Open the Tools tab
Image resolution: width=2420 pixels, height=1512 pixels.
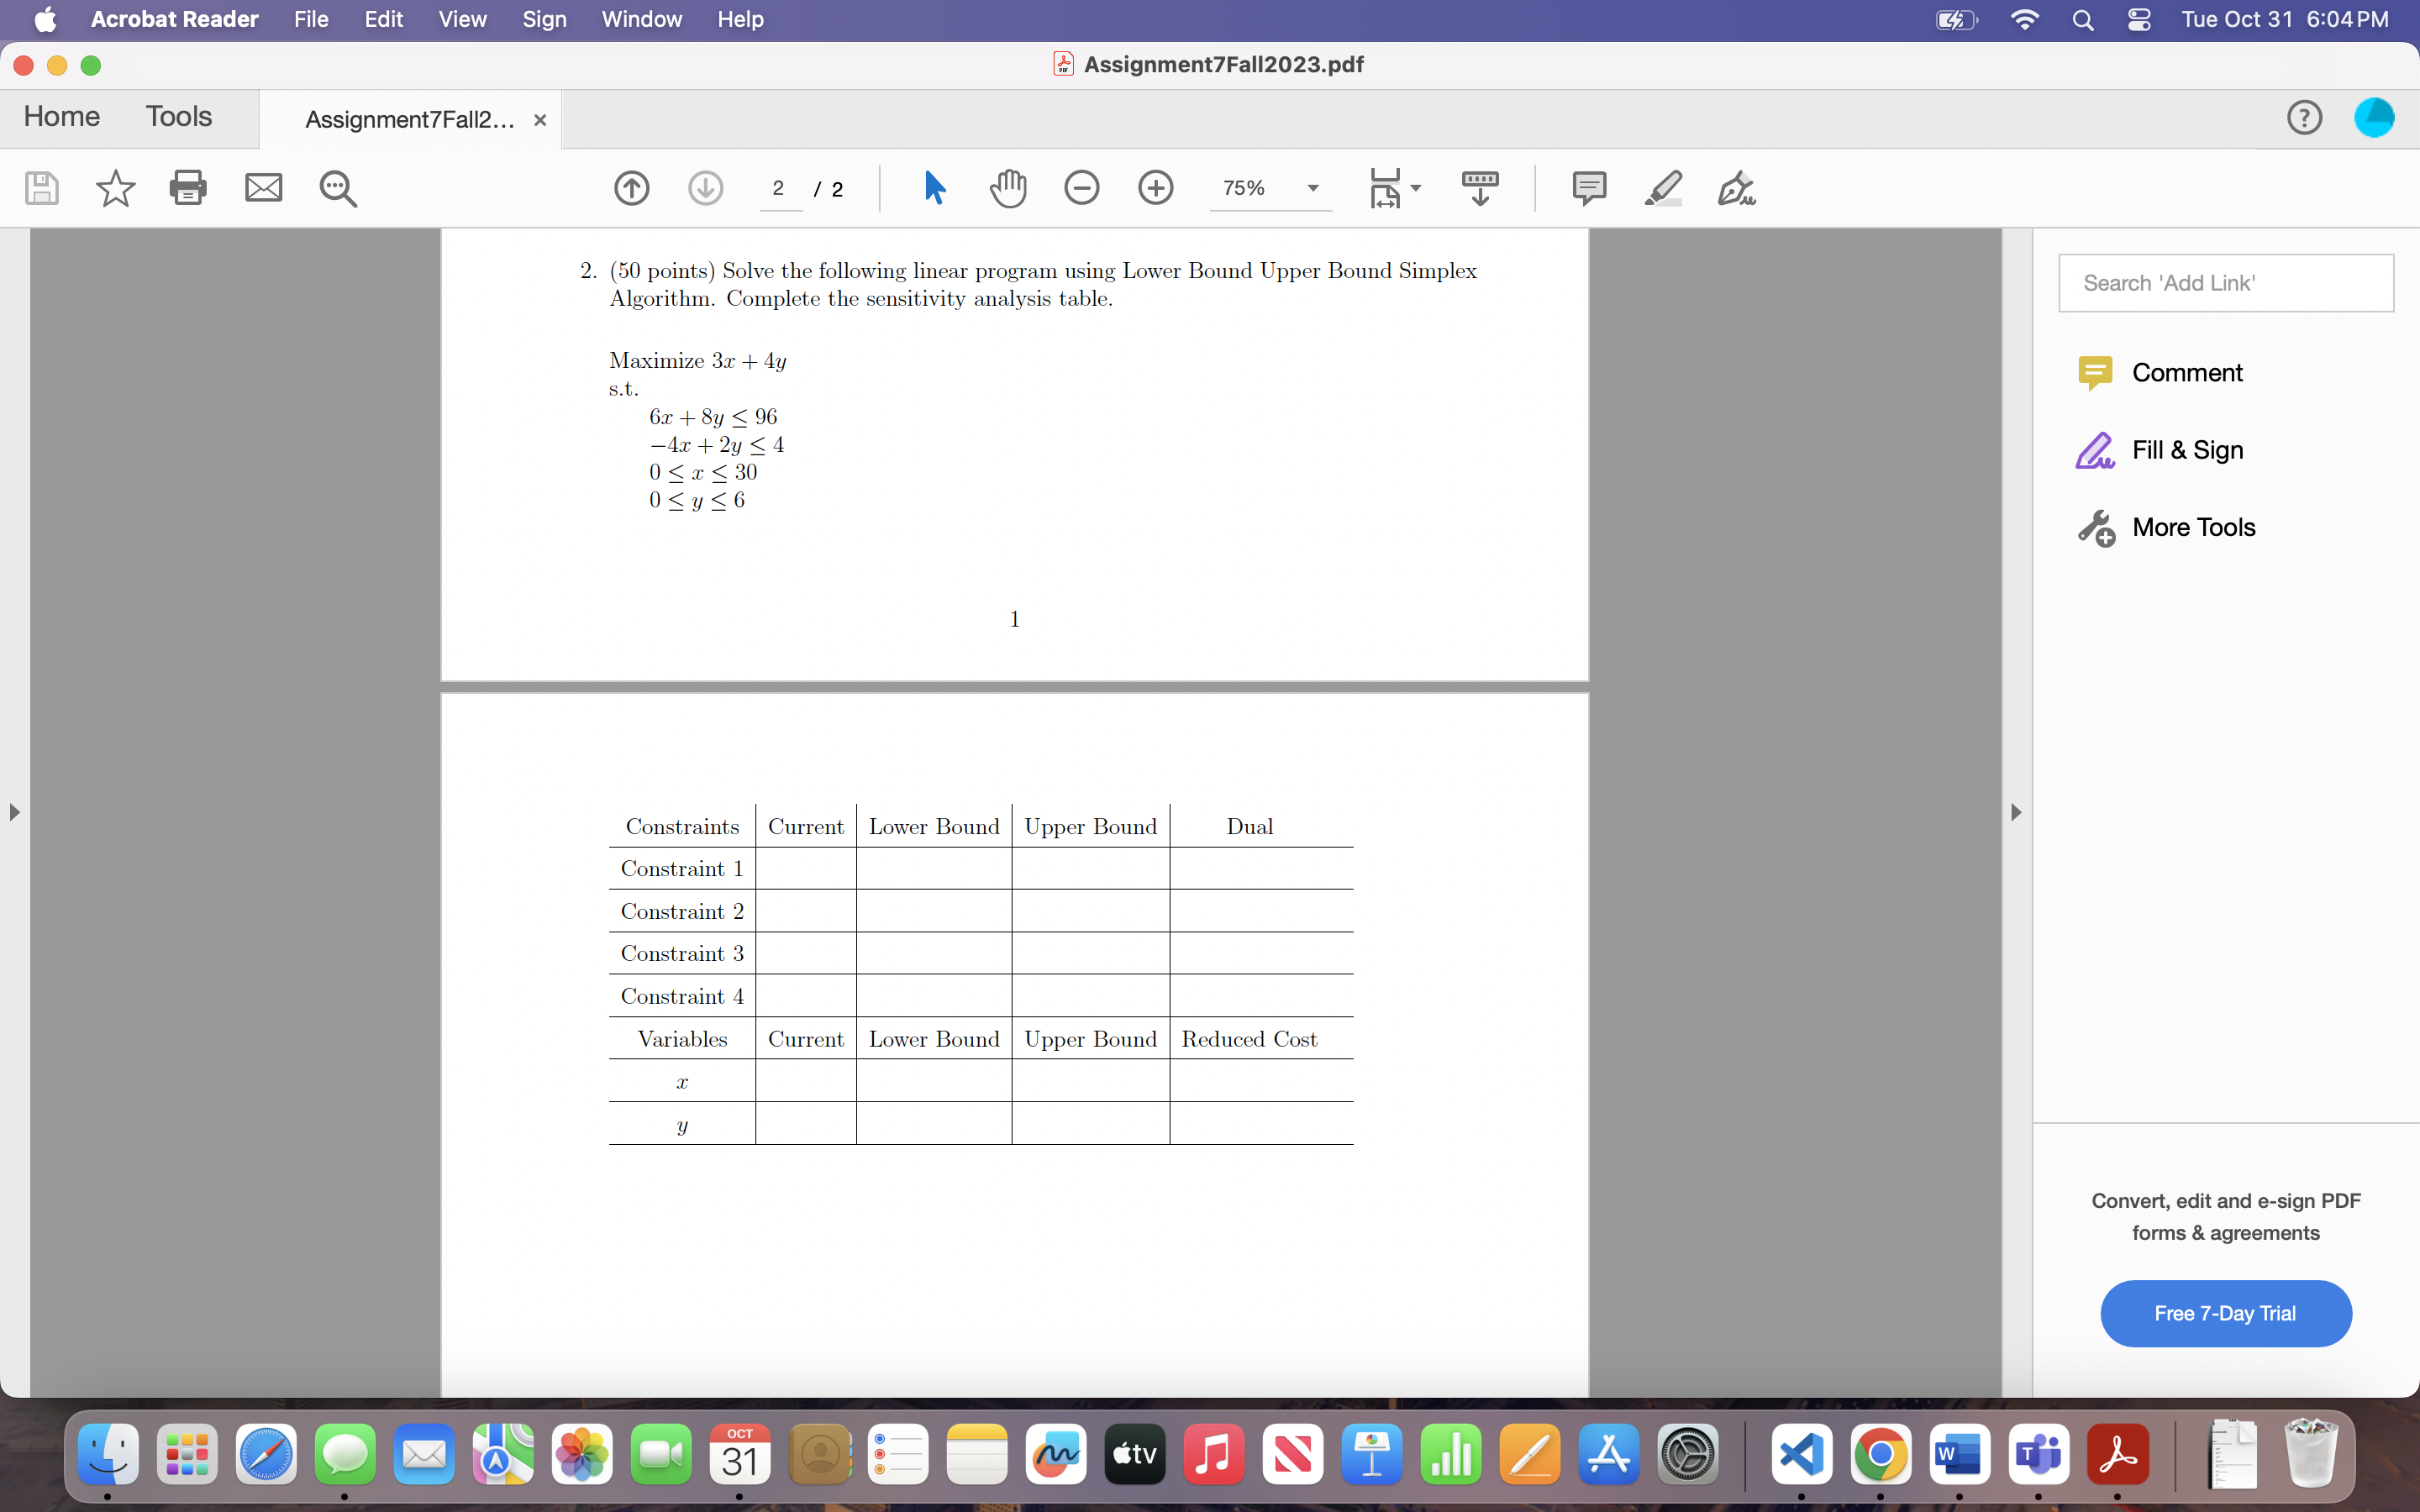pos(178,117)
